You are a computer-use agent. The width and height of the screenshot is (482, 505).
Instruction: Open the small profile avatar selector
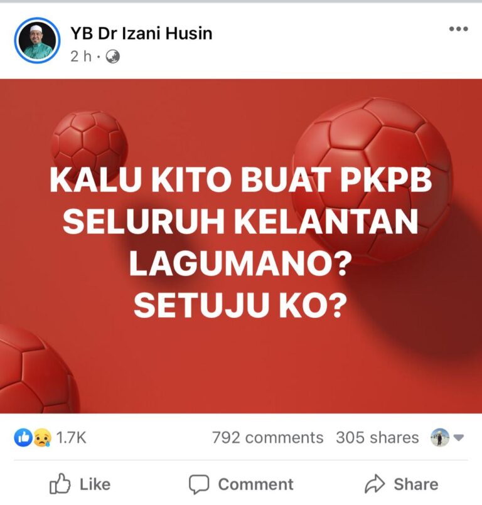point(440,437)
